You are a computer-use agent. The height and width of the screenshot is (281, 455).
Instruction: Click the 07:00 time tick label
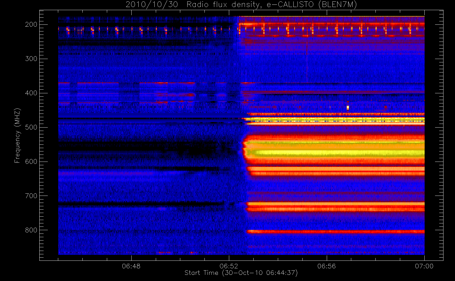[424, 266]
